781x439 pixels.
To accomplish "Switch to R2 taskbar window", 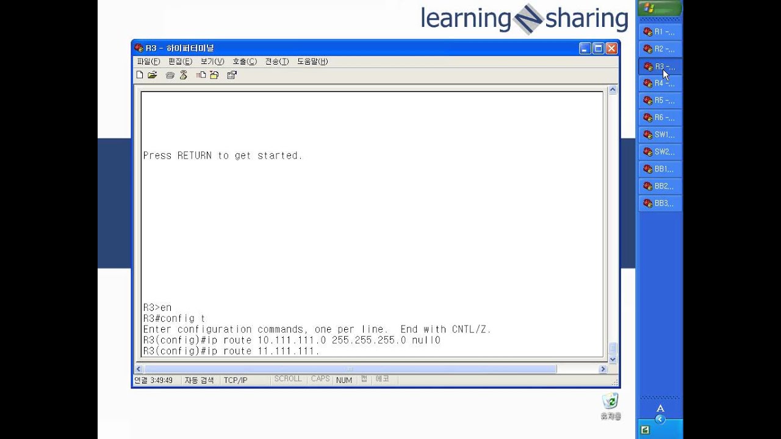I will [660, 49].
